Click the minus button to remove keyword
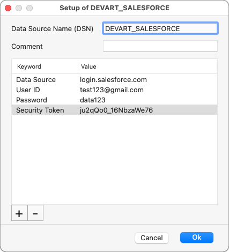Screen dimensions: 229x252 point(35,213)
